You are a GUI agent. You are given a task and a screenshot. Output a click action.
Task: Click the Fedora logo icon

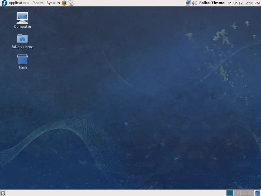4,3
